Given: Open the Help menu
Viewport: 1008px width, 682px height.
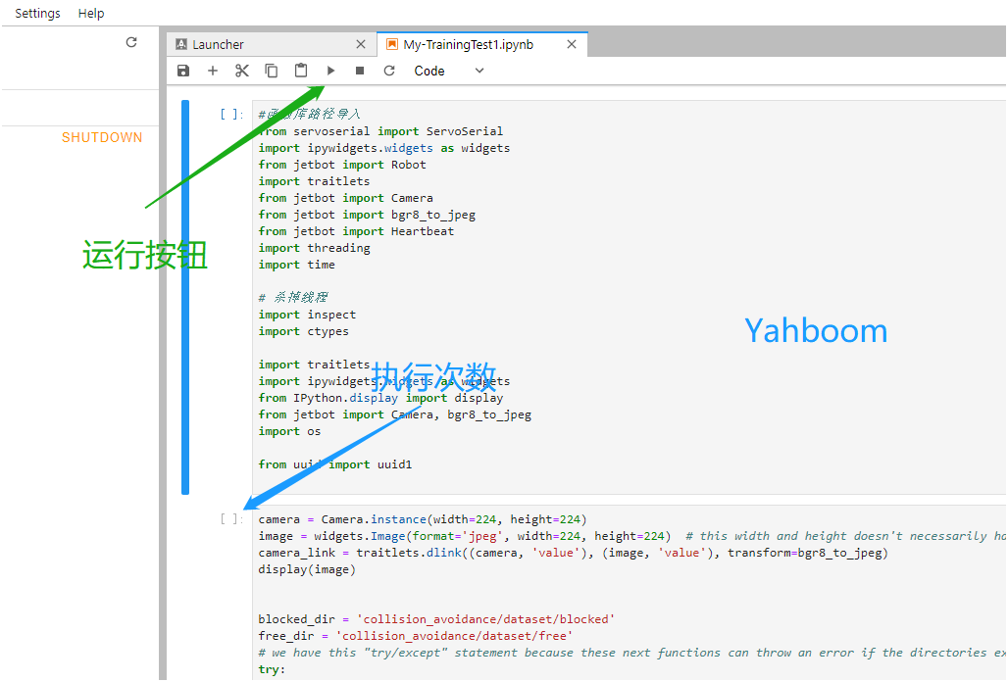Looking at the screenshot, I should pyautogui.click(x=91, y=13).
